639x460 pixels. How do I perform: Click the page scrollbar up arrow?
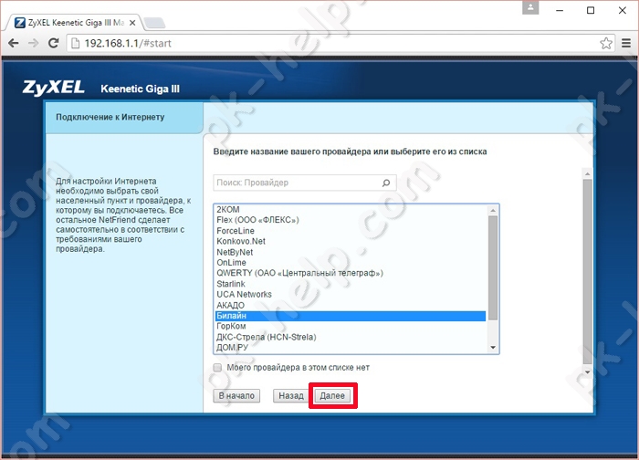pyautogui.click(x=587, y=174)
